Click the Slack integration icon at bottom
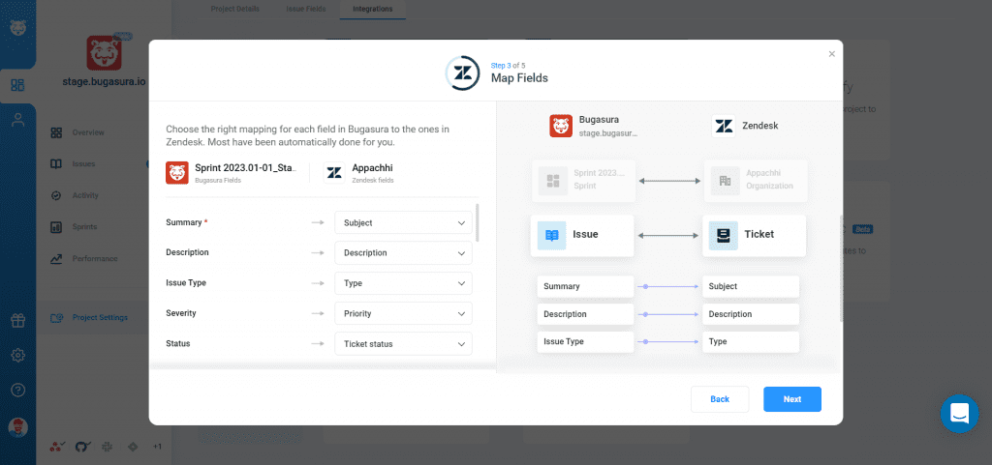Viewport: 992px width, 465px height. 107,447
